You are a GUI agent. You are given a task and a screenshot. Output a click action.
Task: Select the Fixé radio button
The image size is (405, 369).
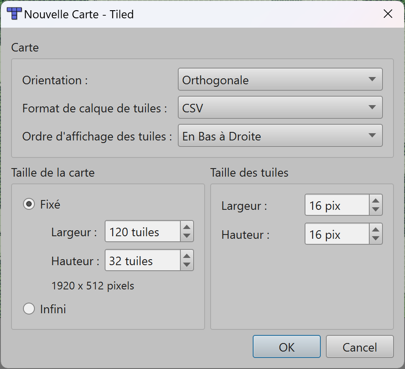[29, 205]
